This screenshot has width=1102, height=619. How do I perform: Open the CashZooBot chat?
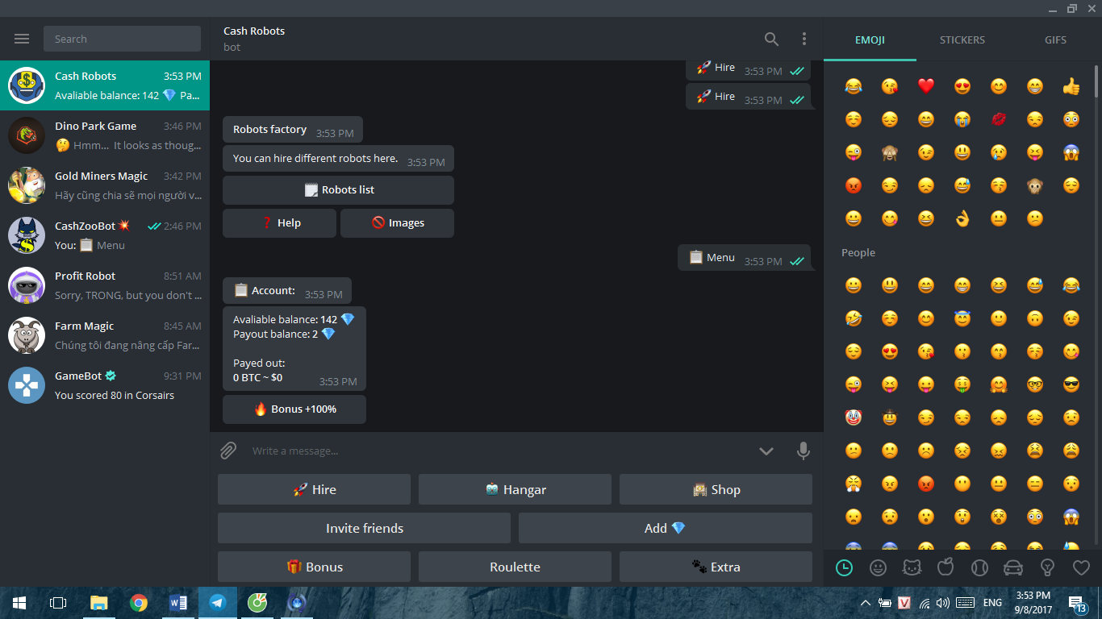pyautogui.click(x=105, y=235)
